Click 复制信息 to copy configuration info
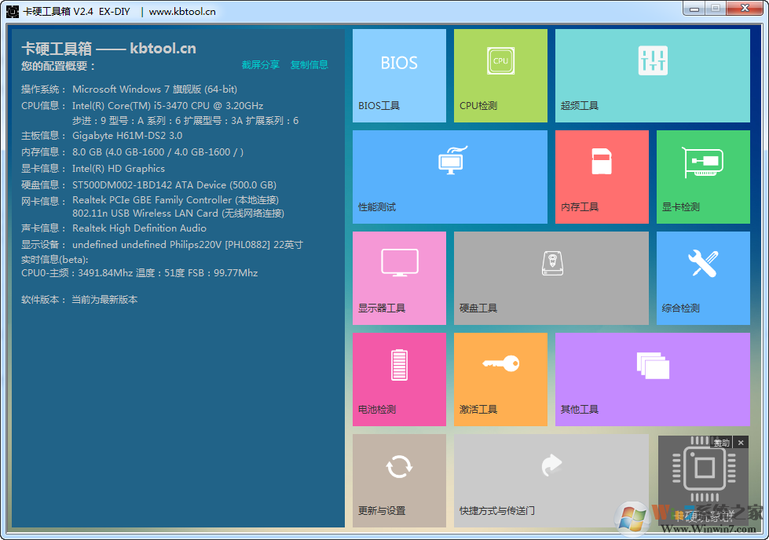769x540 pixels. click(309, 64)
